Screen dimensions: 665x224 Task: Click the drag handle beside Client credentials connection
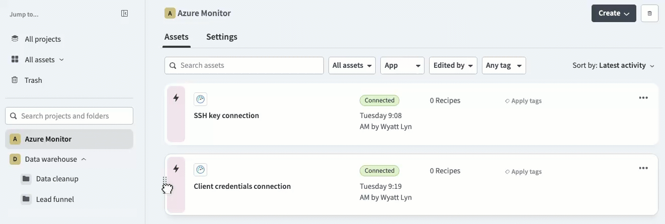click(x=164, y=181)
